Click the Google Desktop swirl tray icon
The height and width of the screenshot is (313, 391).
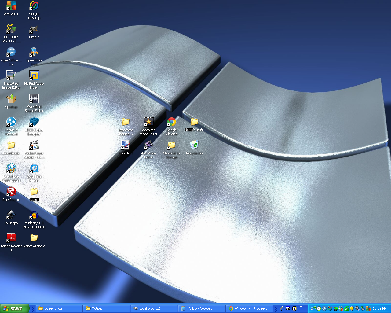(x=330, y=308)
